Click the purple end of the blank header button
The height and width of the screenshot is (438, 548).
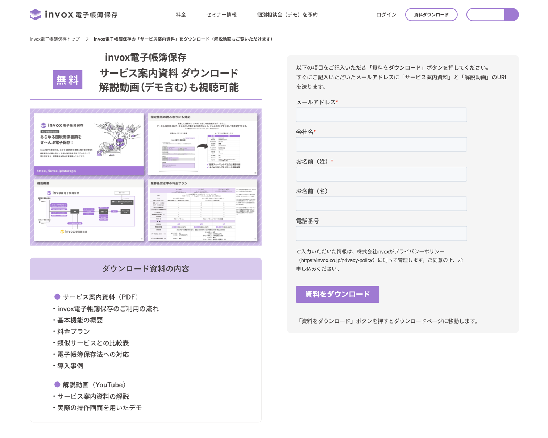click(x=511, y=14)
